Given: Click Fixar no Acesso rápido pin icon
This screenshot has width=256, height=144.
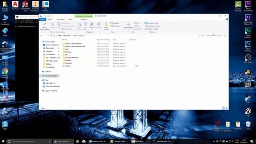Looking at the screenshot, I should point(44,24).
